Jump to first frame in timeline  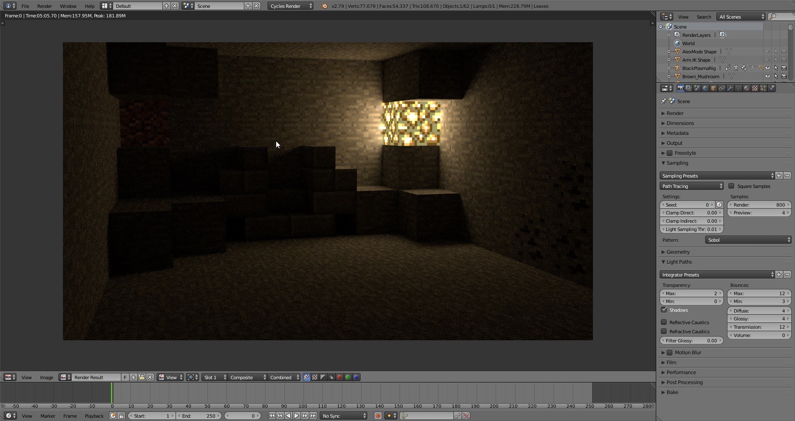(x=272, y=416)
